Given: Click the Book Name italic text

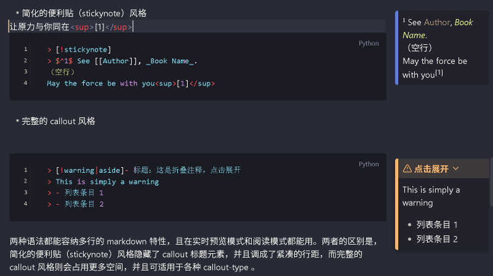Looking at the screenshot, I should [x=438, y=28].
